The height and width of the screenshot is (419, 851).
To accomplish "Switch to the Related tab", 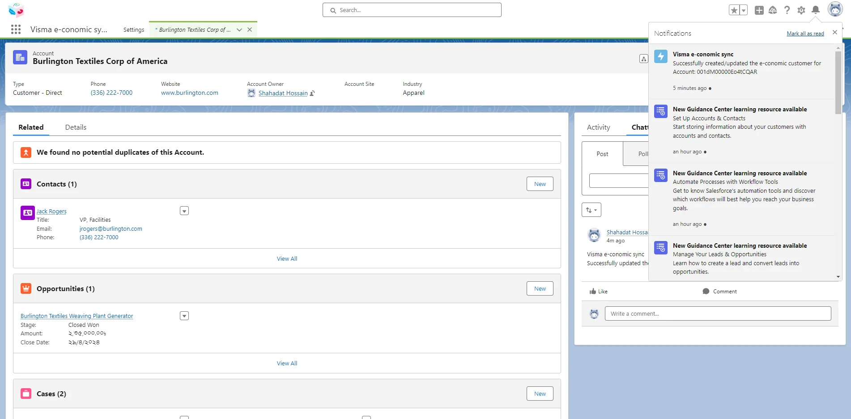I will coord(31,127).
